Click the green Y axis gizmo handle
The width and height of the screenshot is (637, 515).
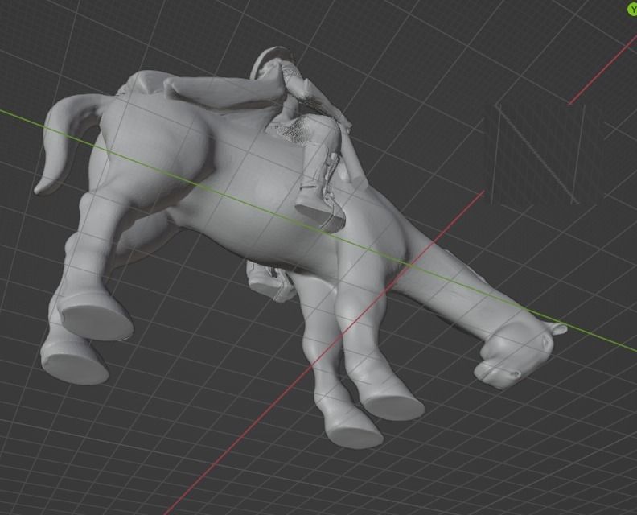(x=632, y=9)
